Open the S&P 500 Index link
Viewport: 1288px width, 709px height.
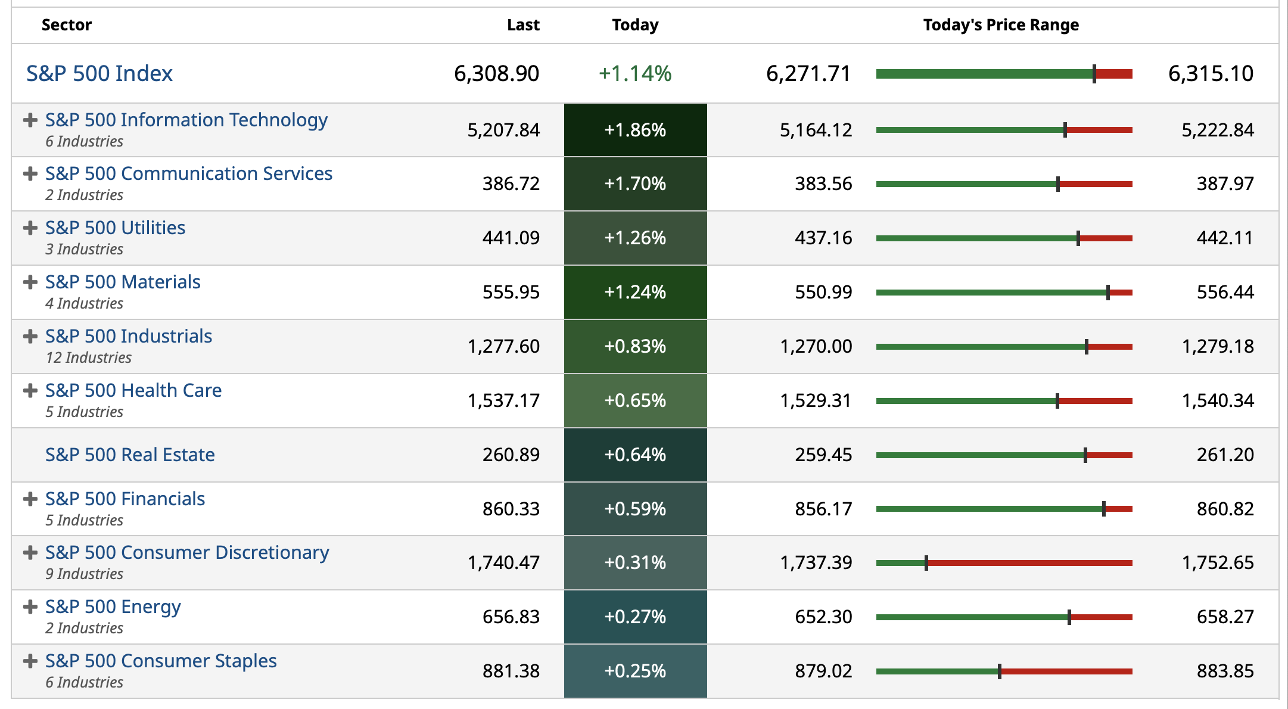[99, 74]
